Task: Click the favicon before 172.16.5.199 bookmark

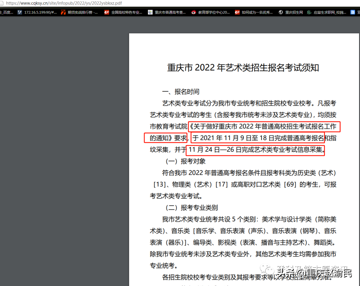Action: coord(19,12)
